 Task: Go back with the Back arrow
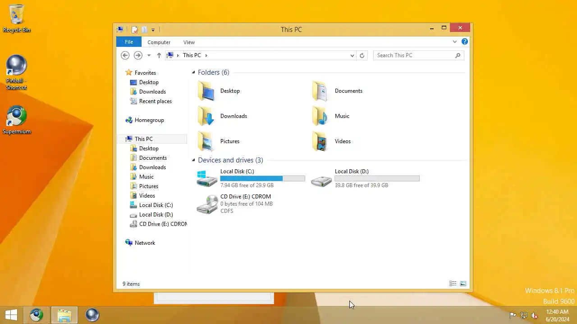coord(125,55)
